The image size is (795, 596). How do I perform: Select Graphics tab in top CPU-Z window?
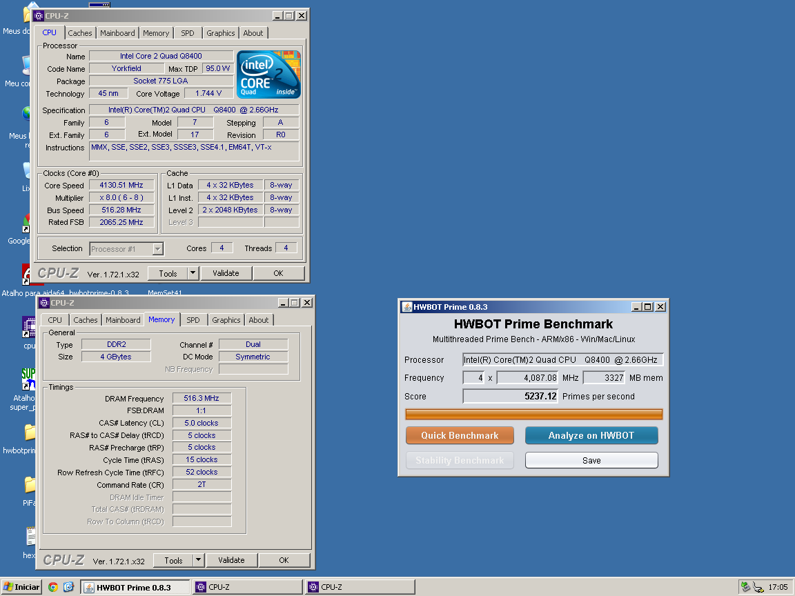pyautogui.click(x=221, y=33)
